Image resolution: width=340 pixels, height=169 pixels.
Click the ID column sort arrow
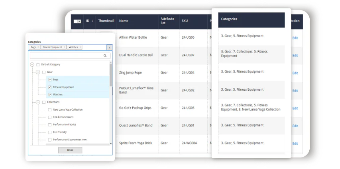(x=92, y=21)
